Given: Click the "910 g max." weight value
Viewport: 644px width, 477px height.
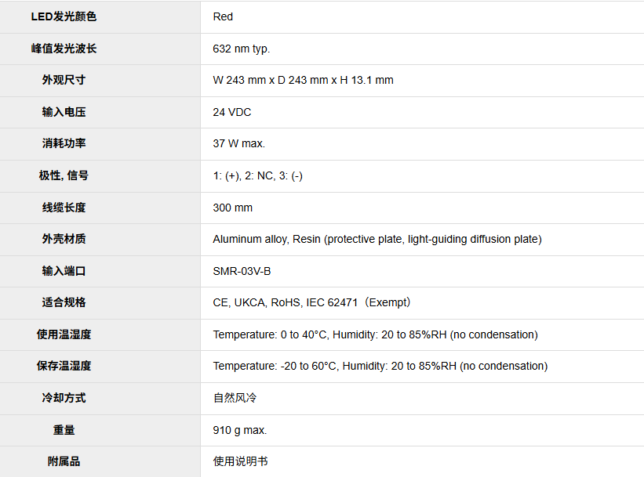Looking at the screenshot, I should pyautogui.click(x=239, y=430).
